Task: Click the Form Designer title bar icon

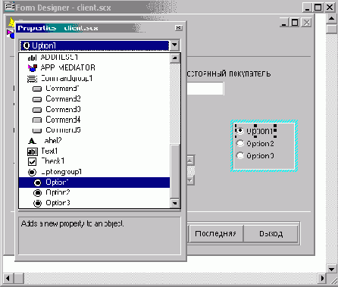Action: click(10, 7)
